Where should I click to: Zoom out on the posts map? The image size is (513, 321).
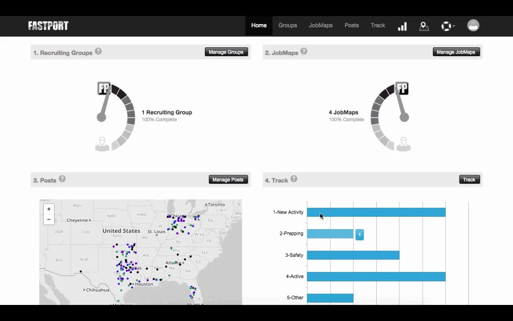[x=49, y=219]
